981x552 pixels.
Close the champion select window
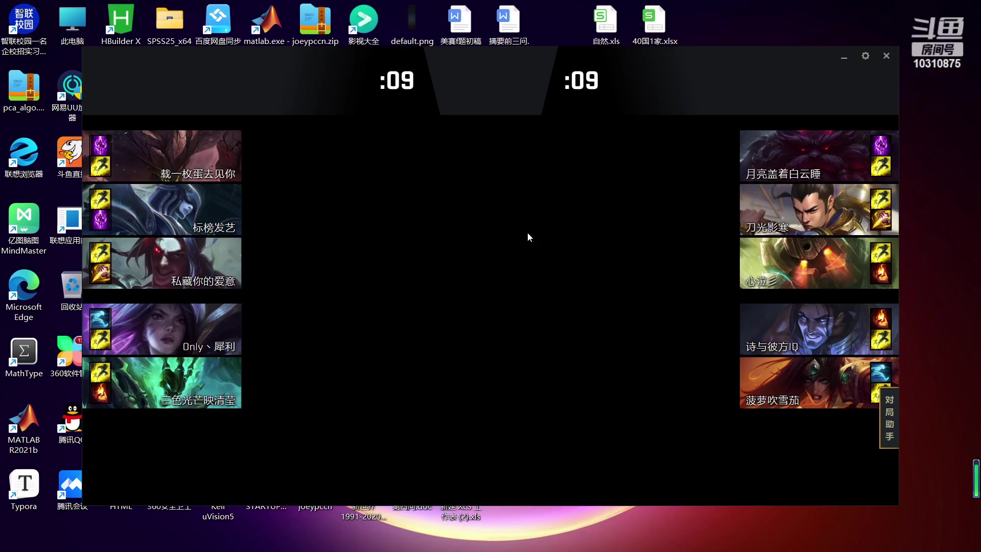pyautogui.click(x=886, y=56)
